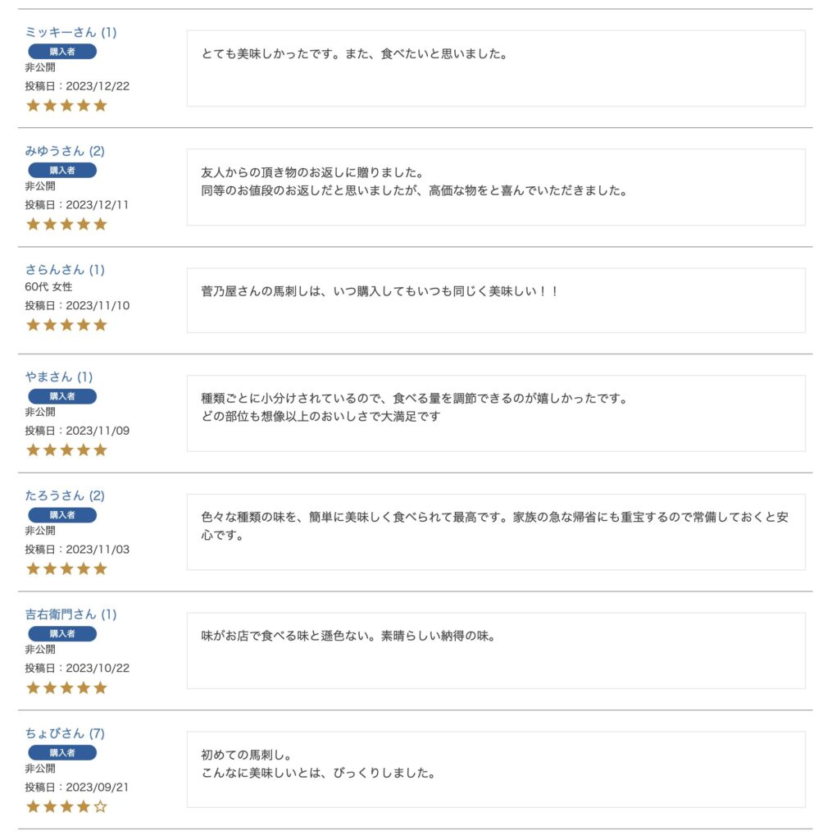
Task: Click star rating of ちょびさん's review
Action: pyautogui.click(x=67, y=807)
